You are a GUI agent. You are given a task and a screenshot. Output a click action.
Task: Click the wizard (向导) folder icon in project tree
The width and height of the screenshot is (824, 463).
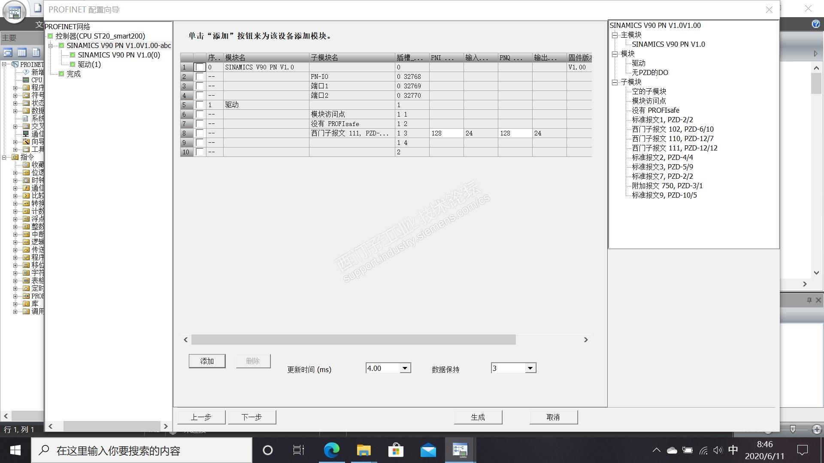[x=26, y=141]
